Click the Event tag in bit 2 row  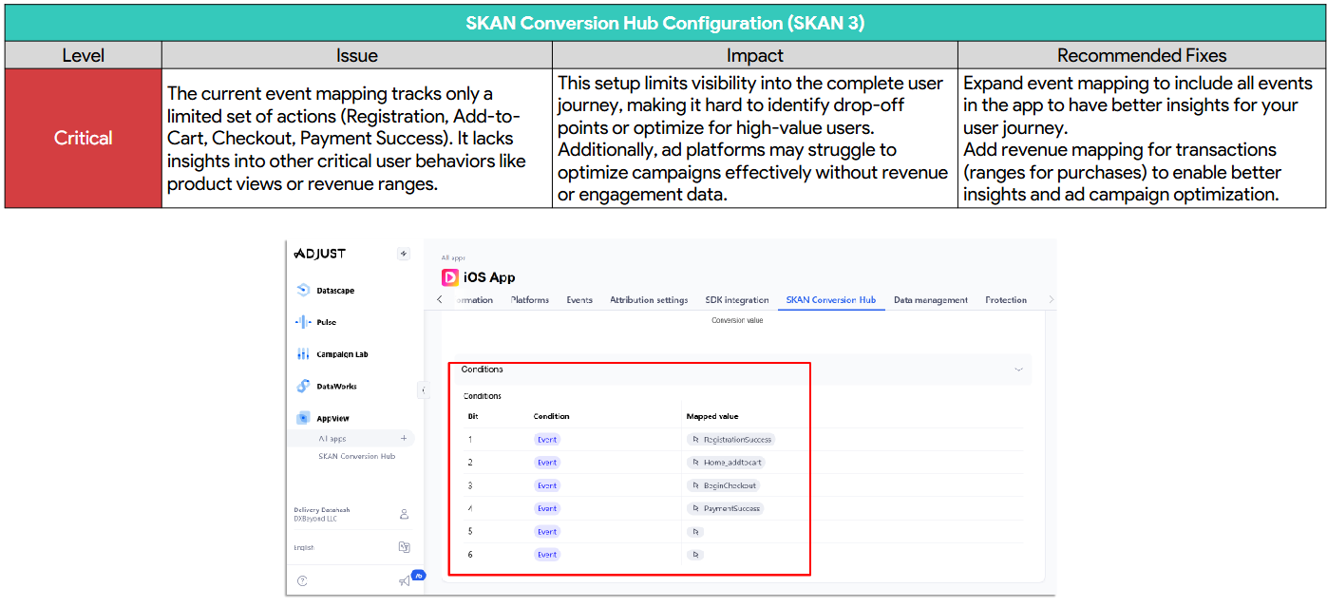tap(547, 463)
